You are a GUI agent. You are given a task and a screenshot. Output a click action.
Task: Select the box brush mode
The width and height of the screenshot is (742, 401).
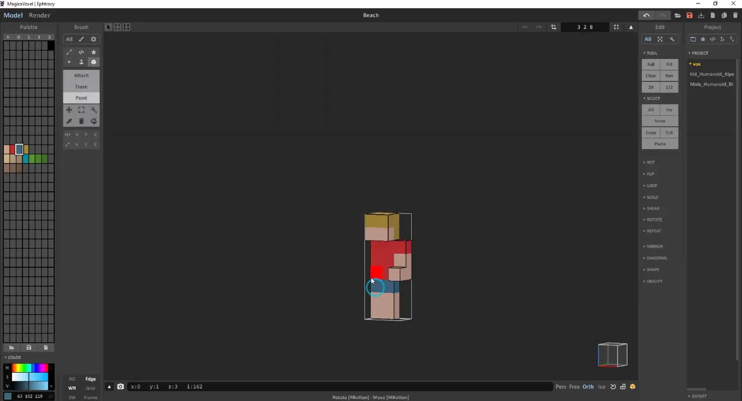93,62
